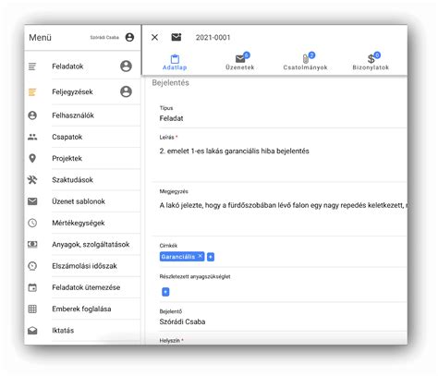Click the orange Feljegyzések notes icon
Viewport: 438px width, 376px height.
(32, 91)
